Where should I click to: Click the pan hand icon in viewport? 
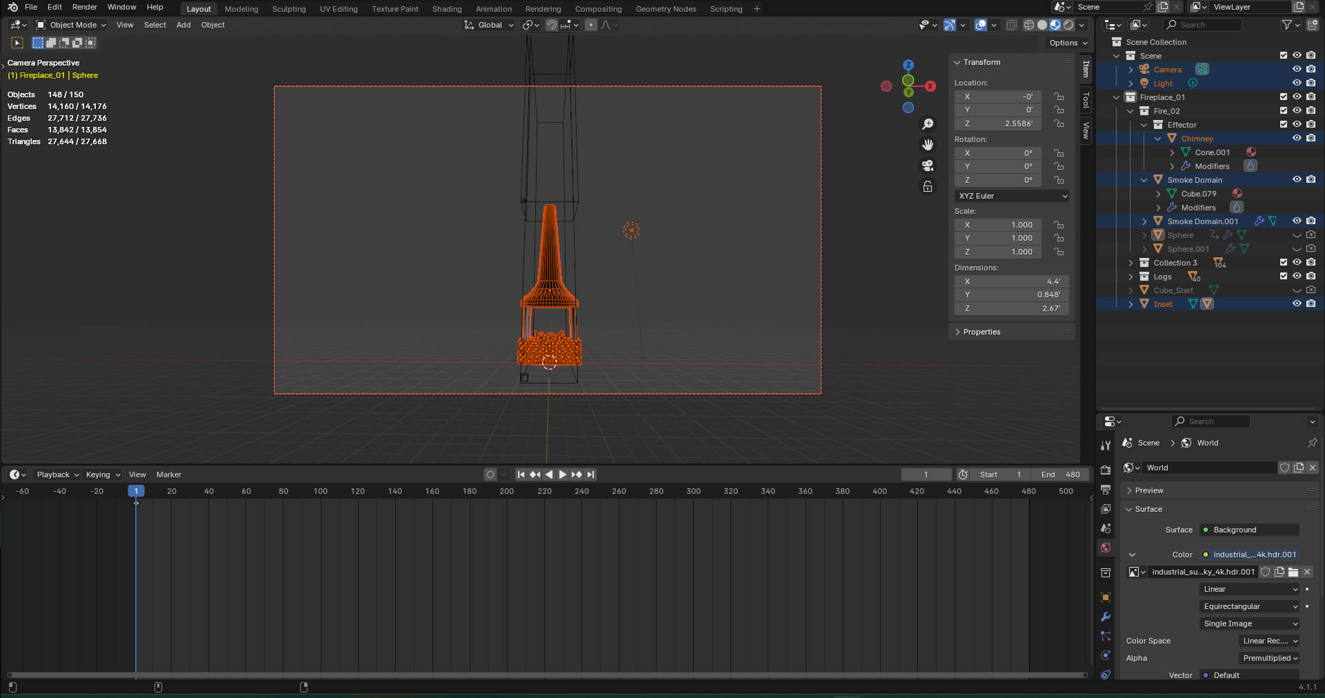click(928, 145)
